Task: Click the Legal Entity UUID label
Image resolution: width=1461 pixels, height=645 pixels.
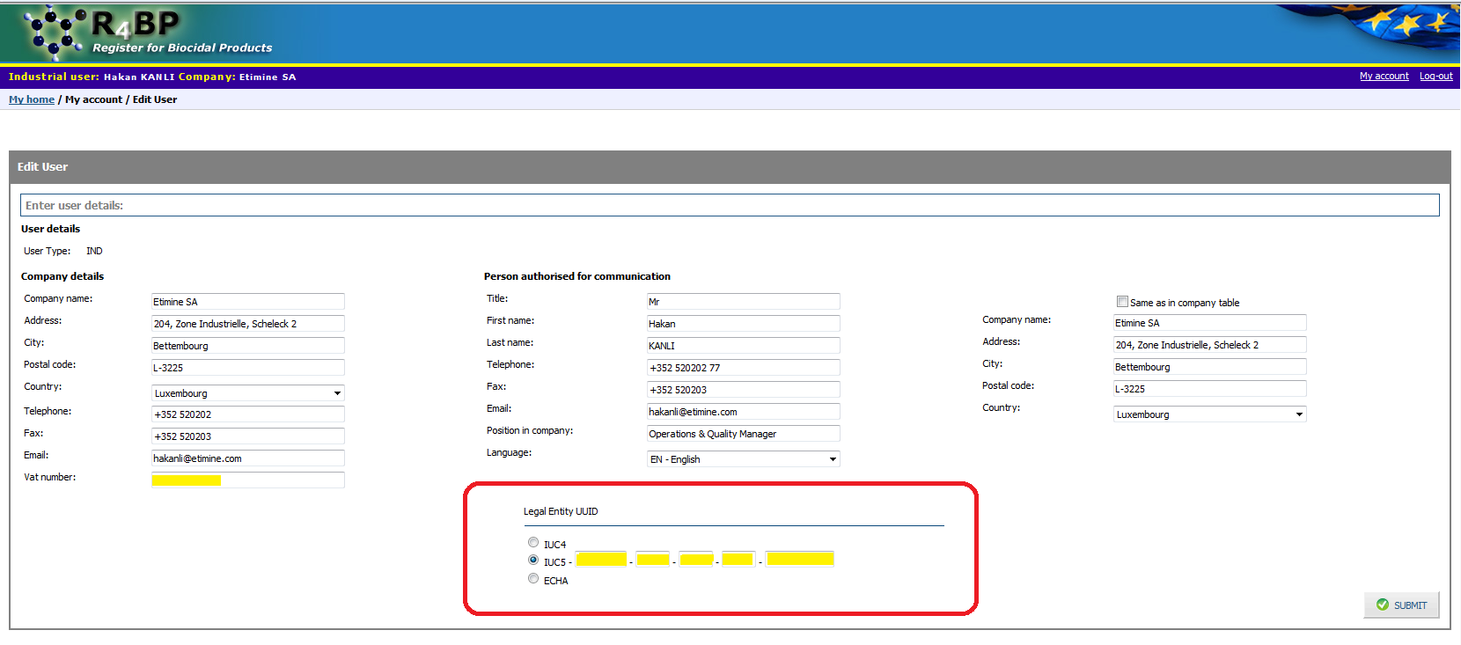Action: [x=561, y=511]
